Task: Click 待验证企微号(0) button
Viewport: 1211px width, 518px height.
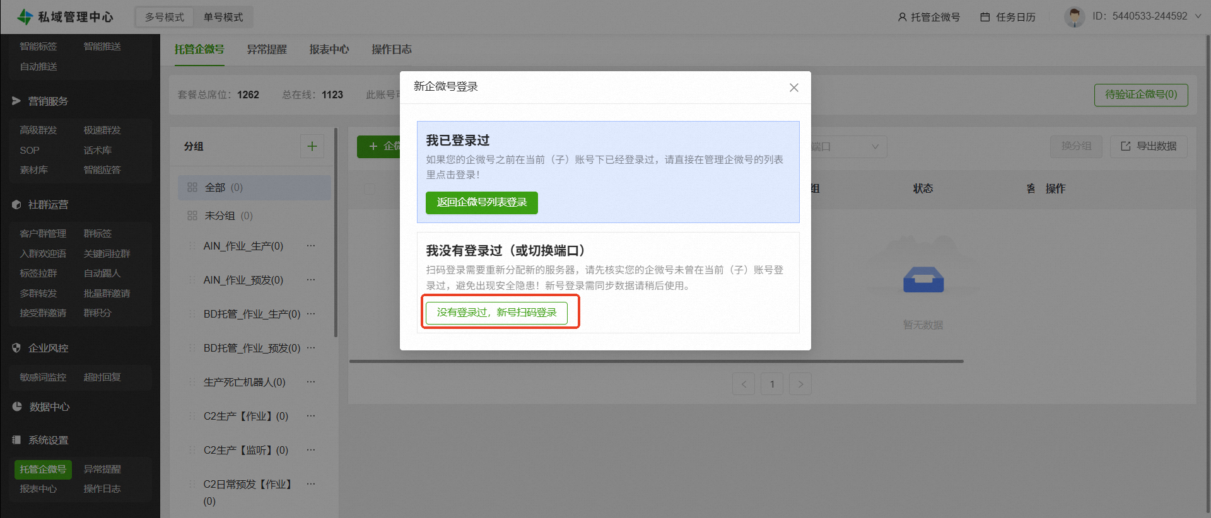Action: pyautogui.click(x=1141, y=95)
